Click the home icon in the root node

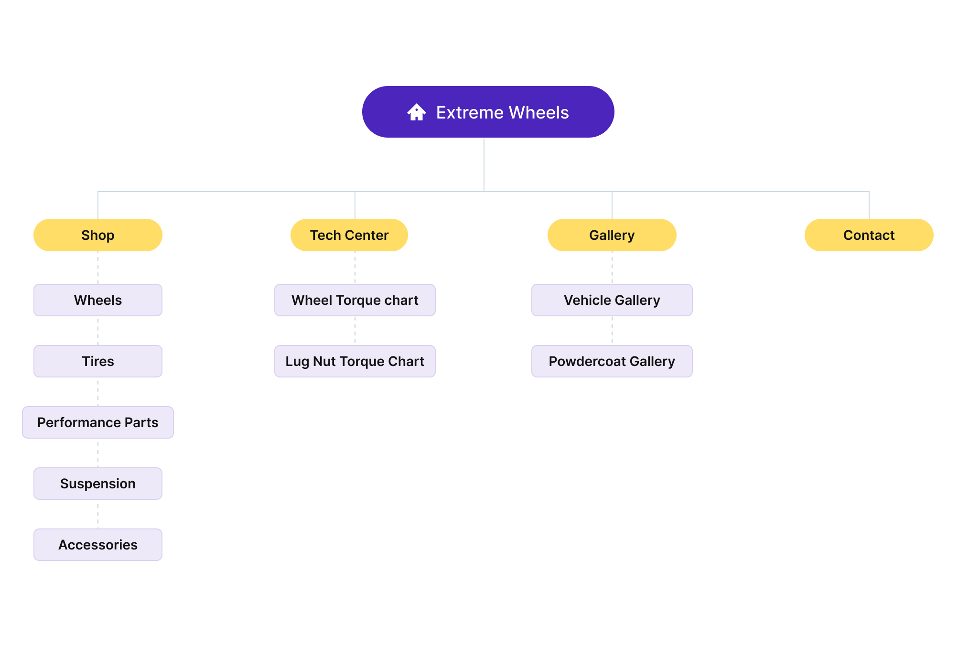[x=416, y=112]
